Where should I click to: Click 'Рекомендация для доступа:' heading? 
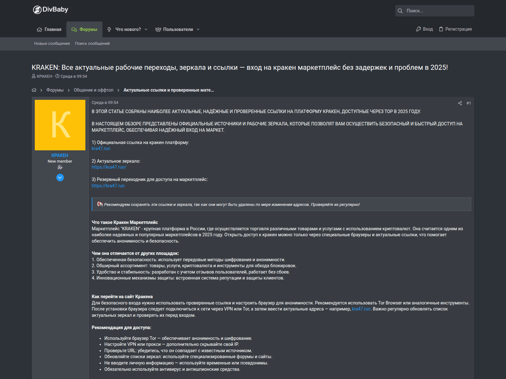(x=121, y=328)
